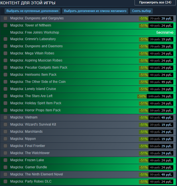Click the '74 руб.' price for Stars Are Left
Viewport: 177px width, 186px height.
[x=166, y=96]
